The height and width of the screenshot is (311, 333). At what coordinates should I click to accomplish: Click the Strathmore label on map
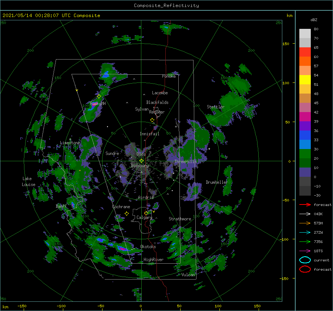[x=180, y=219]
